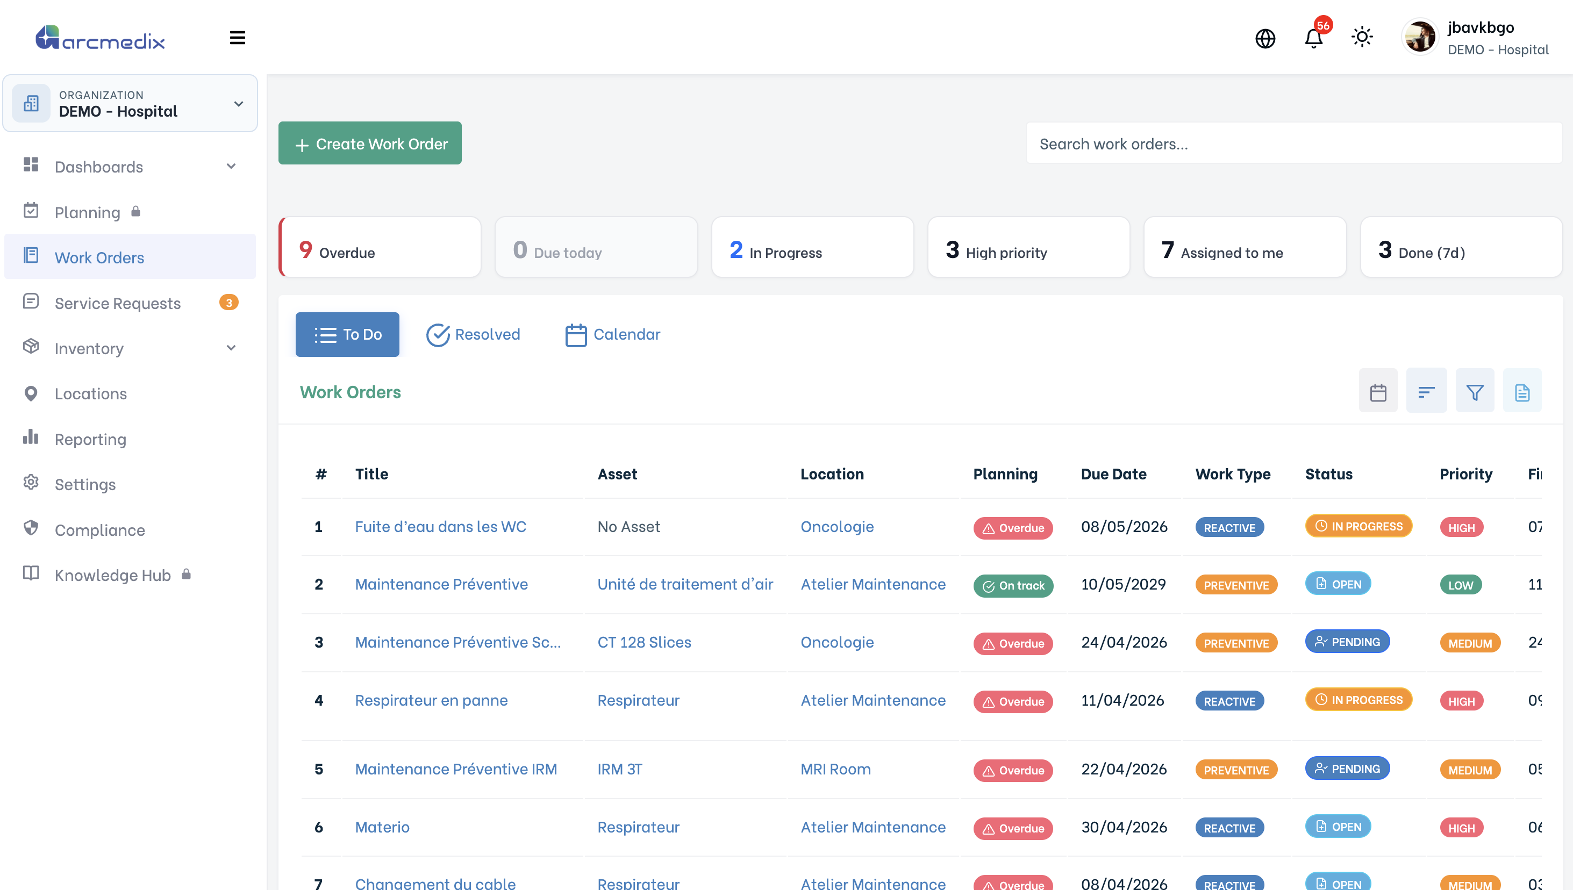The height and width of the screenshot is (890, 1573).
Task: Open the jbavkbgo user avatar
Action: coord(1420,37)
